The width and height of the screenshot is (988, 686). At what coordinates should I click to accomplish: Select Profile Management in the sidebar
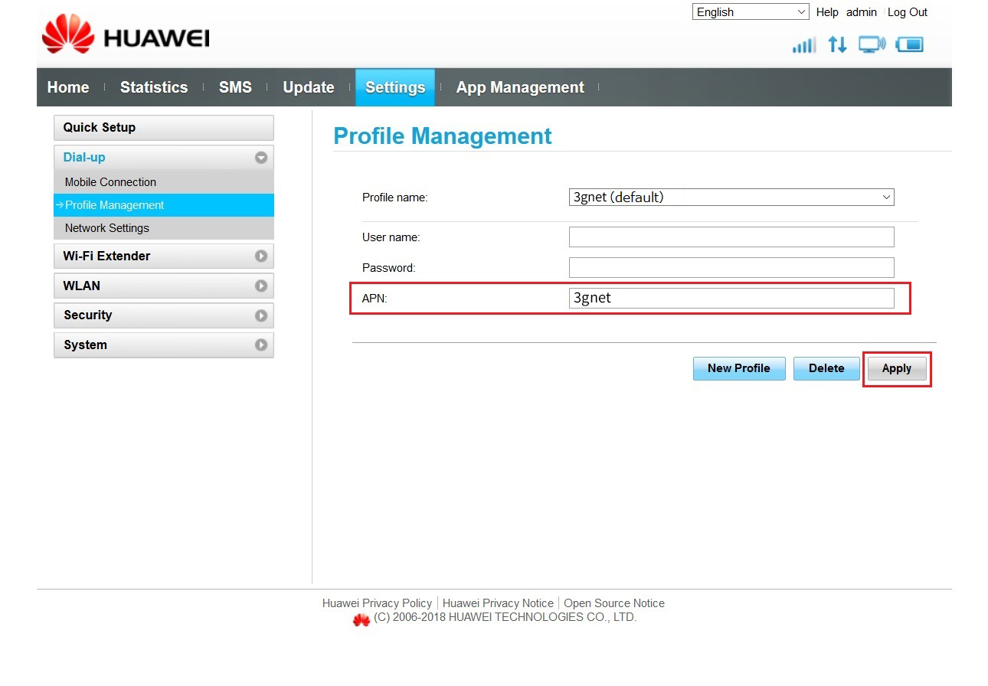coord(163,205)
